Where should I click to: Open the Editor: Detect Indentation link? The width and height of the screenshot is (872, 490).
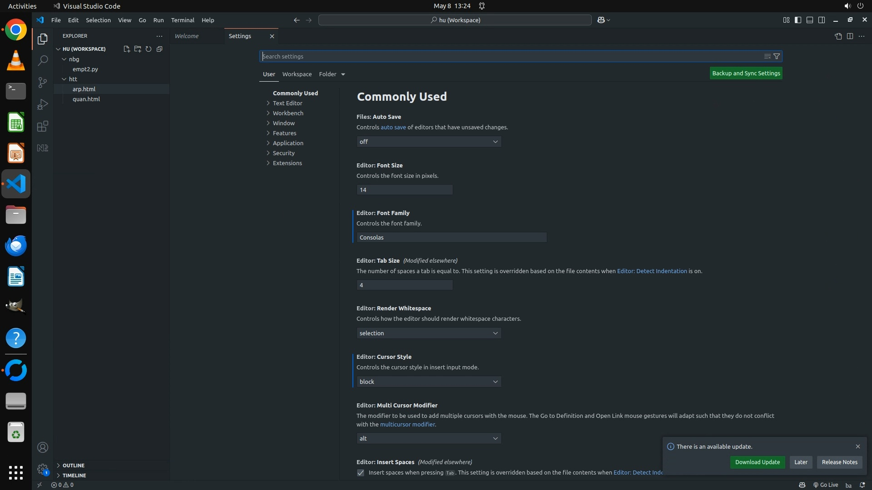tap(652, 271)
